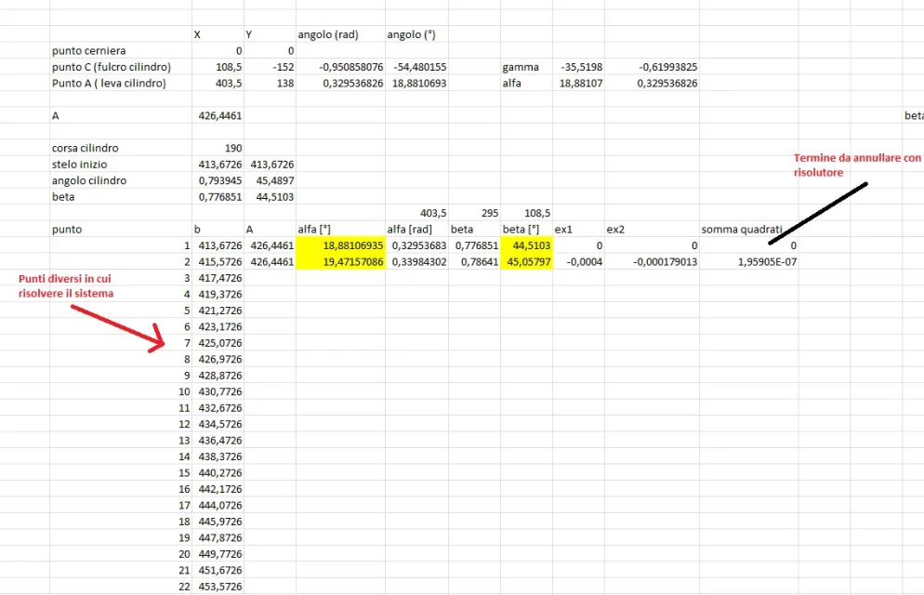The height and width of the screenshot is (595, 924).
Task: Select yellow cell 44,5103
Action: (x=526, y=245)
